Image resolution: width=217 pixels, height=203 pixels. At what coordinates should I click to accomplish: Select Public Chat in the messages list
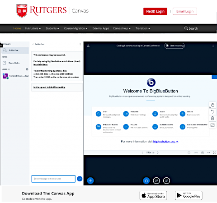(15, 50)
